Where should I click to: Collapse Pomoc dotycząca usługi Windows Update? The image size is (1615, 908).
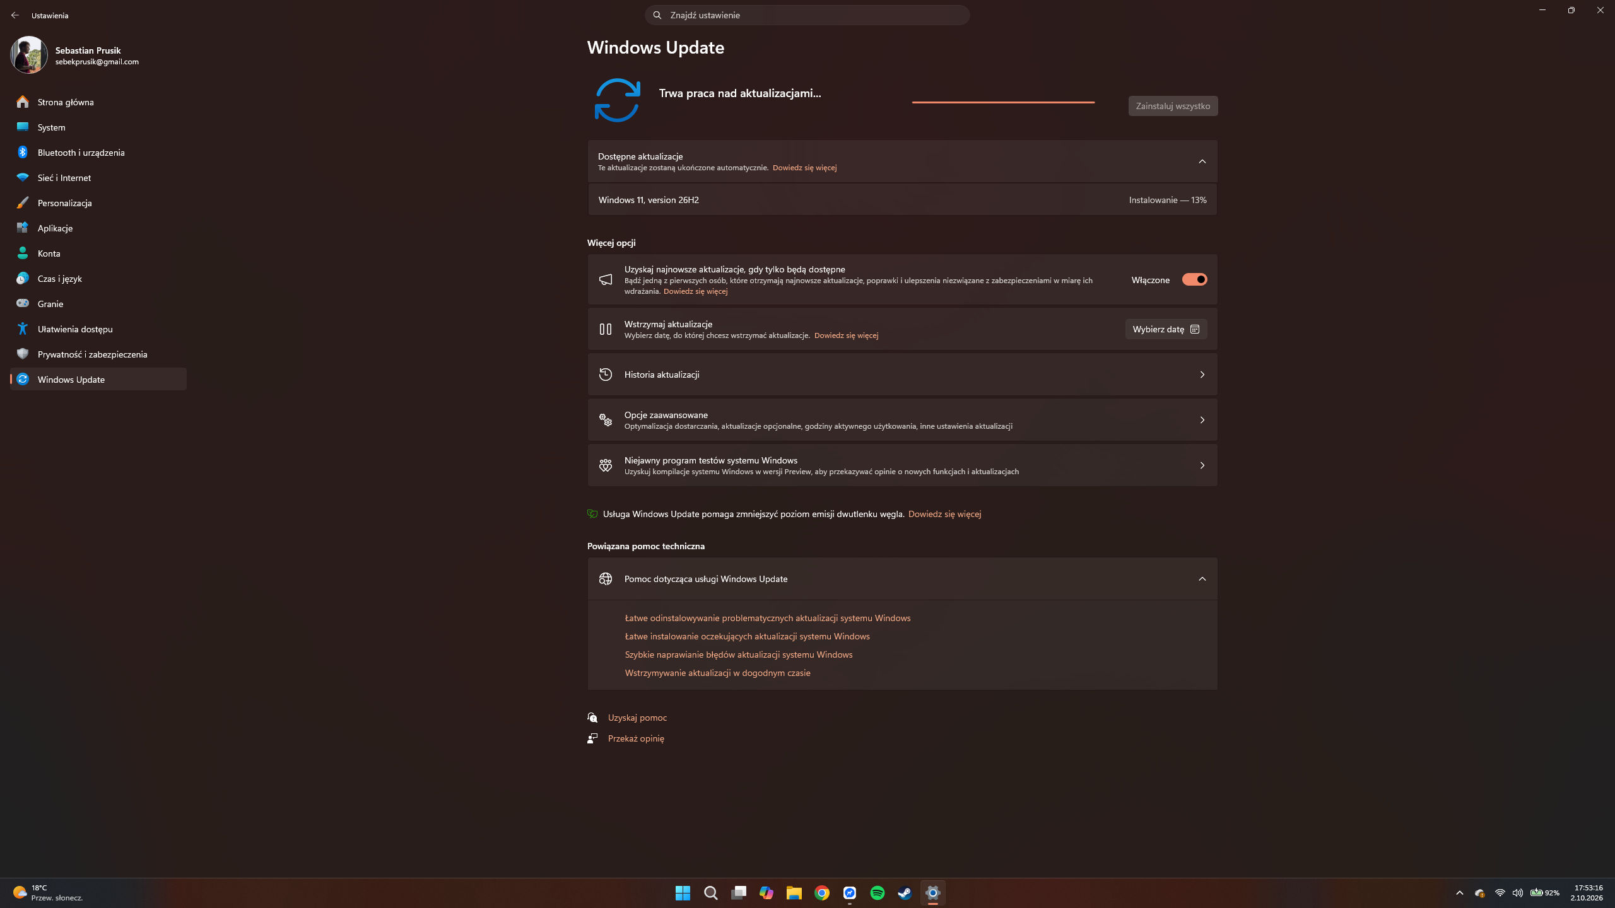[1202, 579]
